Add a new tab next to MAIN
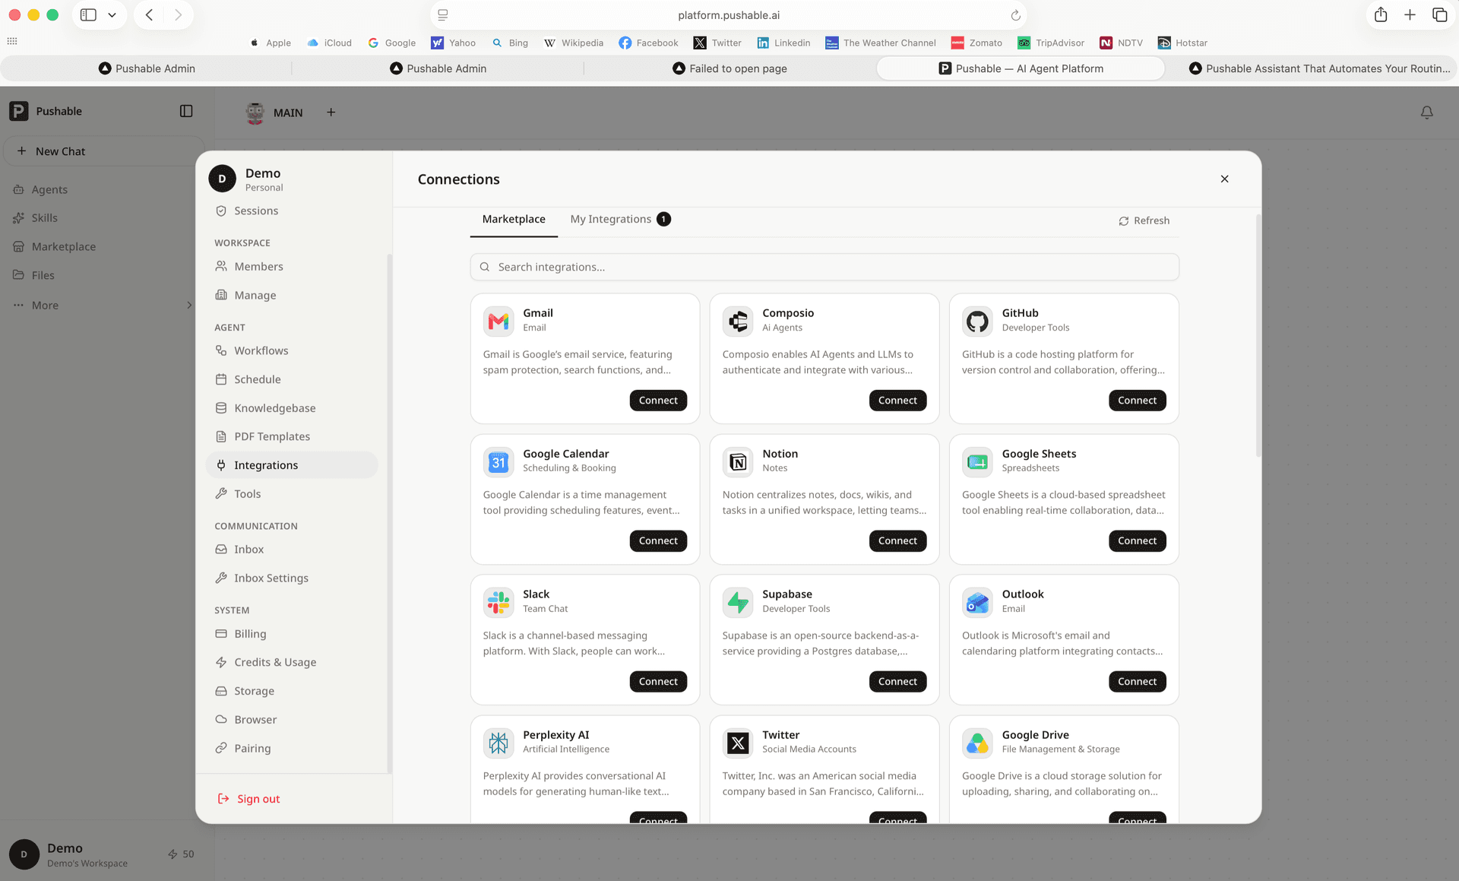Viewport: 1459px width, 881px height. click(331, 113)
